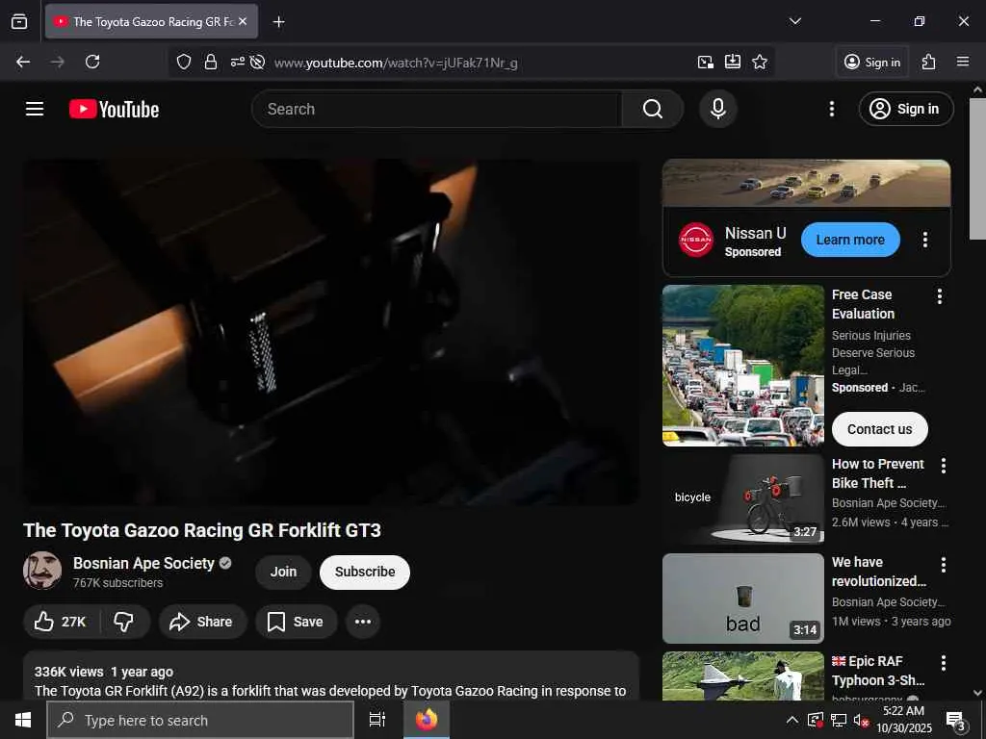Screen dimensions: 986x739
Task: Expand the video description box
Action: (x=331, y=676)
